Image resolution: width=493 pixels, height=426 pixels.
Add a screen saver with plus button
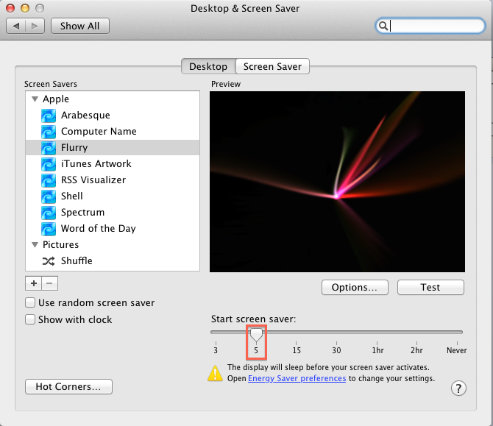pyautogui.click(x=34, y=283)
